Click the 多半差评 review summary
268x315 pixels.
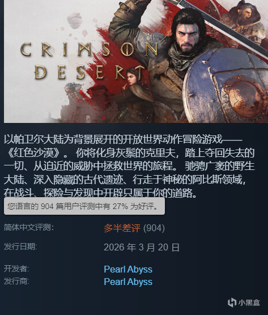coord(122,228)
